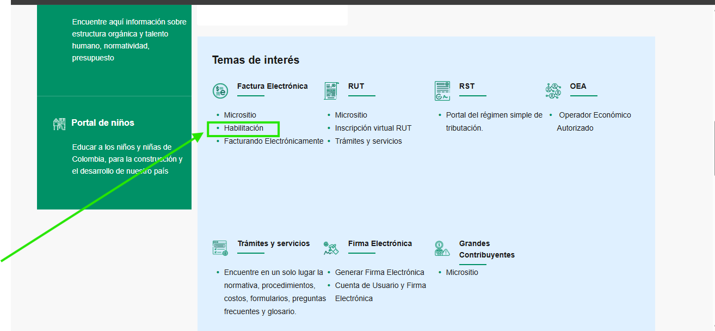Click the 'Temas de interés' heading
The image size is (715, 331).
click(256, 60)
